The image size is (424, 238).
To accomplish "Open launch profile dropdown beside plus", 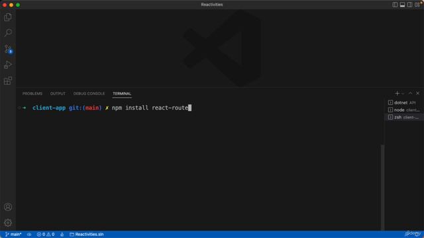I will coord(403,94).
